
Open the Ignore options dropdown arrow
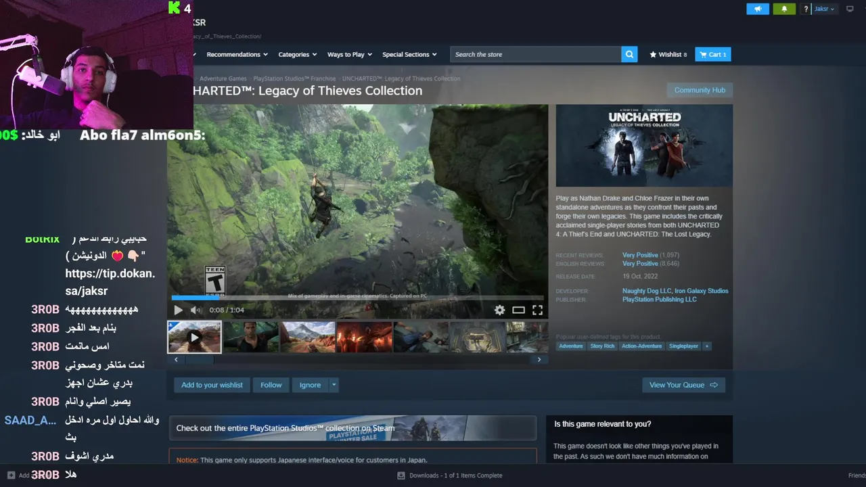(334, 385)
